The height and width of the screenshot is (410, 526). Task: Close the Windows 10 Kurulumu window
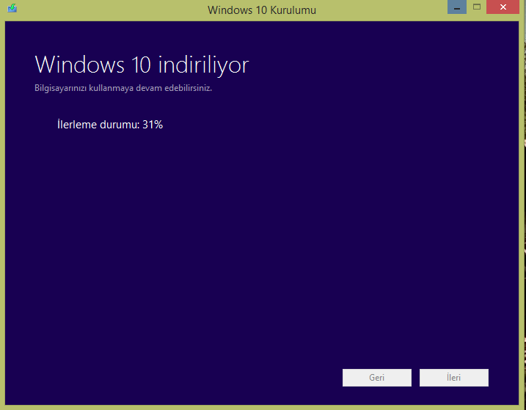[x=503, y=7]
